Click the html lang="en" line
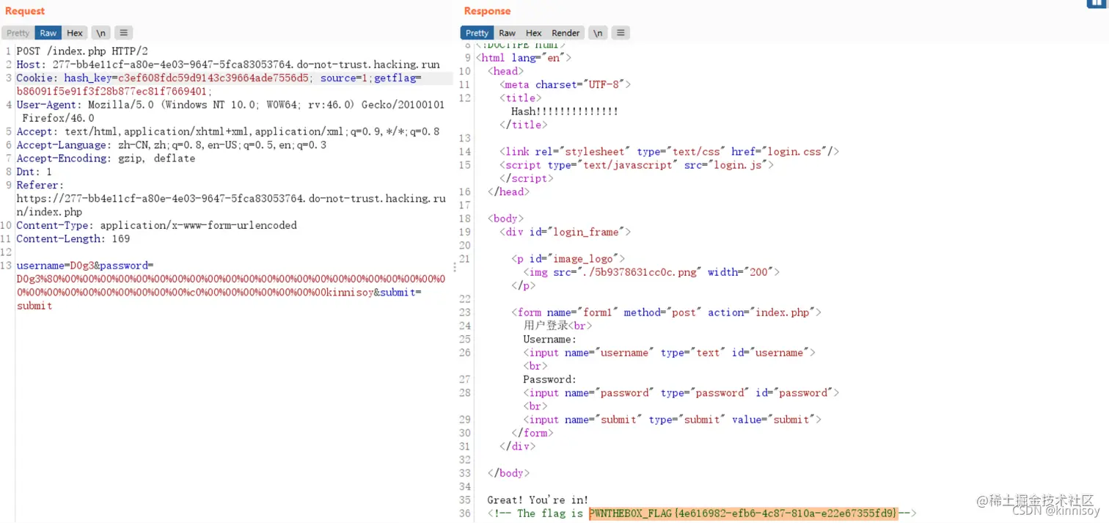Viewport: 1109px width, 523px height. click(x=524, y=58)
